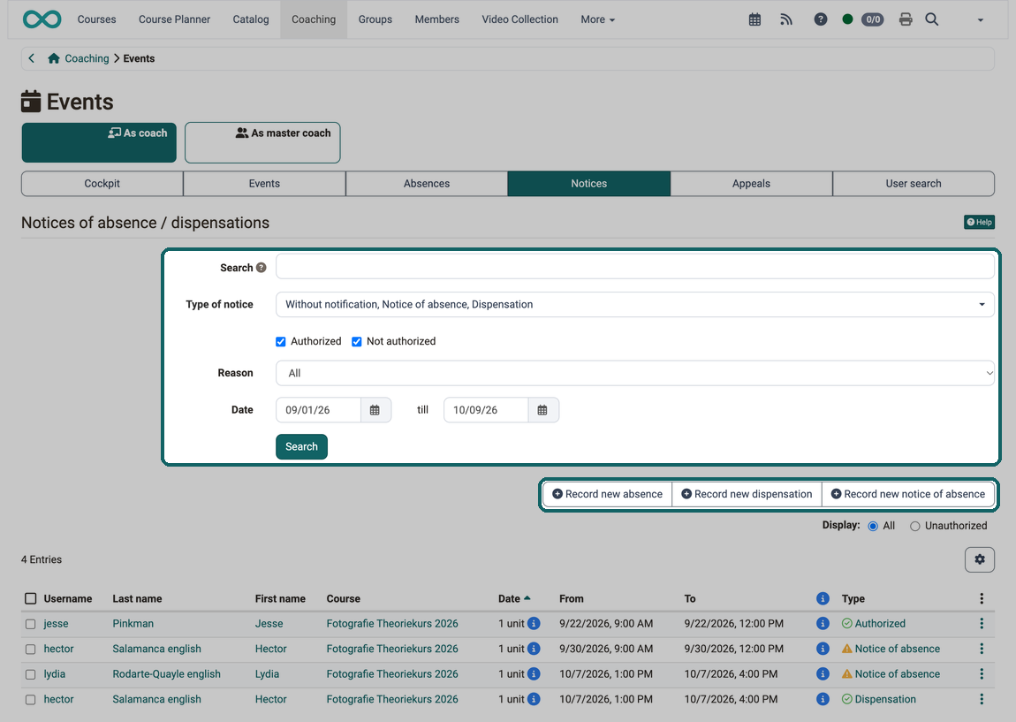Click Record new dispensation button
This screenshot has width=1016, height=722.
tap(747, 494)
